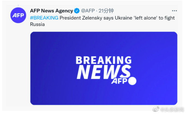Click the words 'President Zelensky' in the tweet
186x114 pixels.
tap(78, 18)
